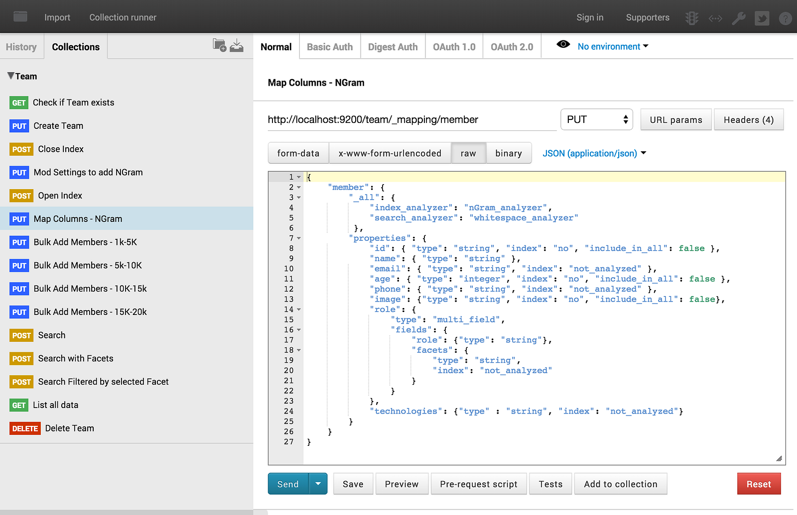Fold code at line 16 arrow

pos(299,330)
